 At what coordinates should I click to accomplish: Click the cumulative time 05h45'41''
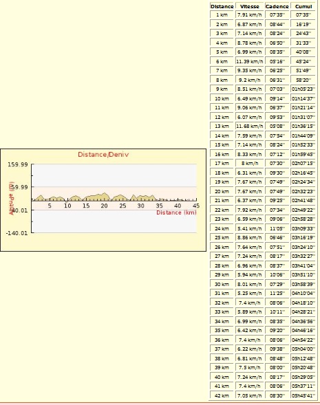pyautogui.click(x=303, y=395)
